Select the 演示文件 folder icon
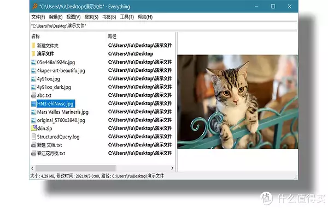Screen dimensions: 328x208 pyautogui.click(x=33, y=54)
